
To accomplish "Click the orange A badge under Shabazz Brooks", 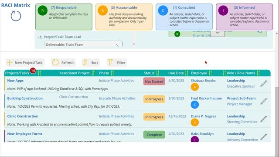I will (x=195, y=87).
